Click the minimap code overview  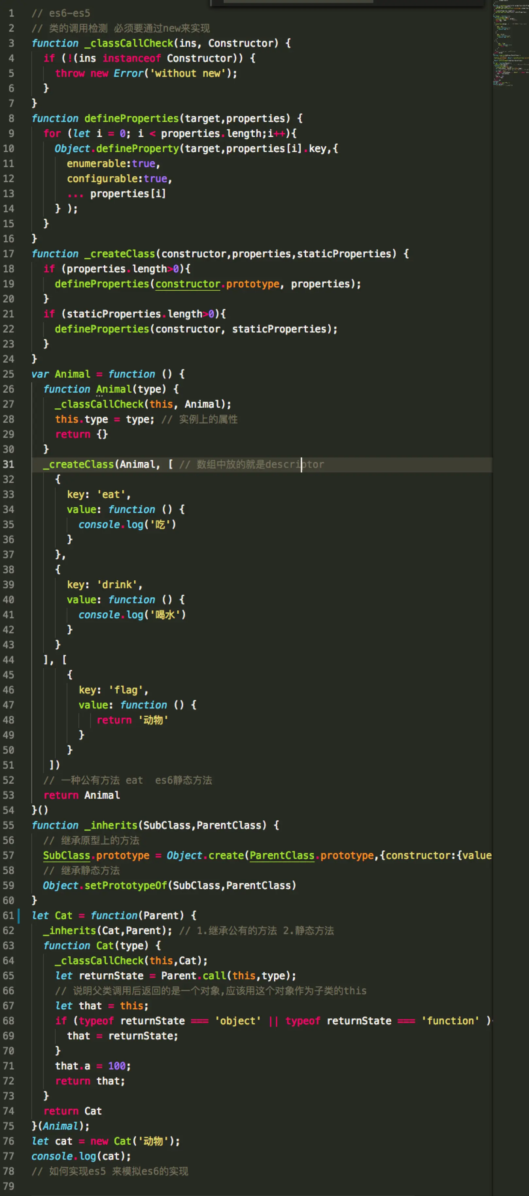510,44
